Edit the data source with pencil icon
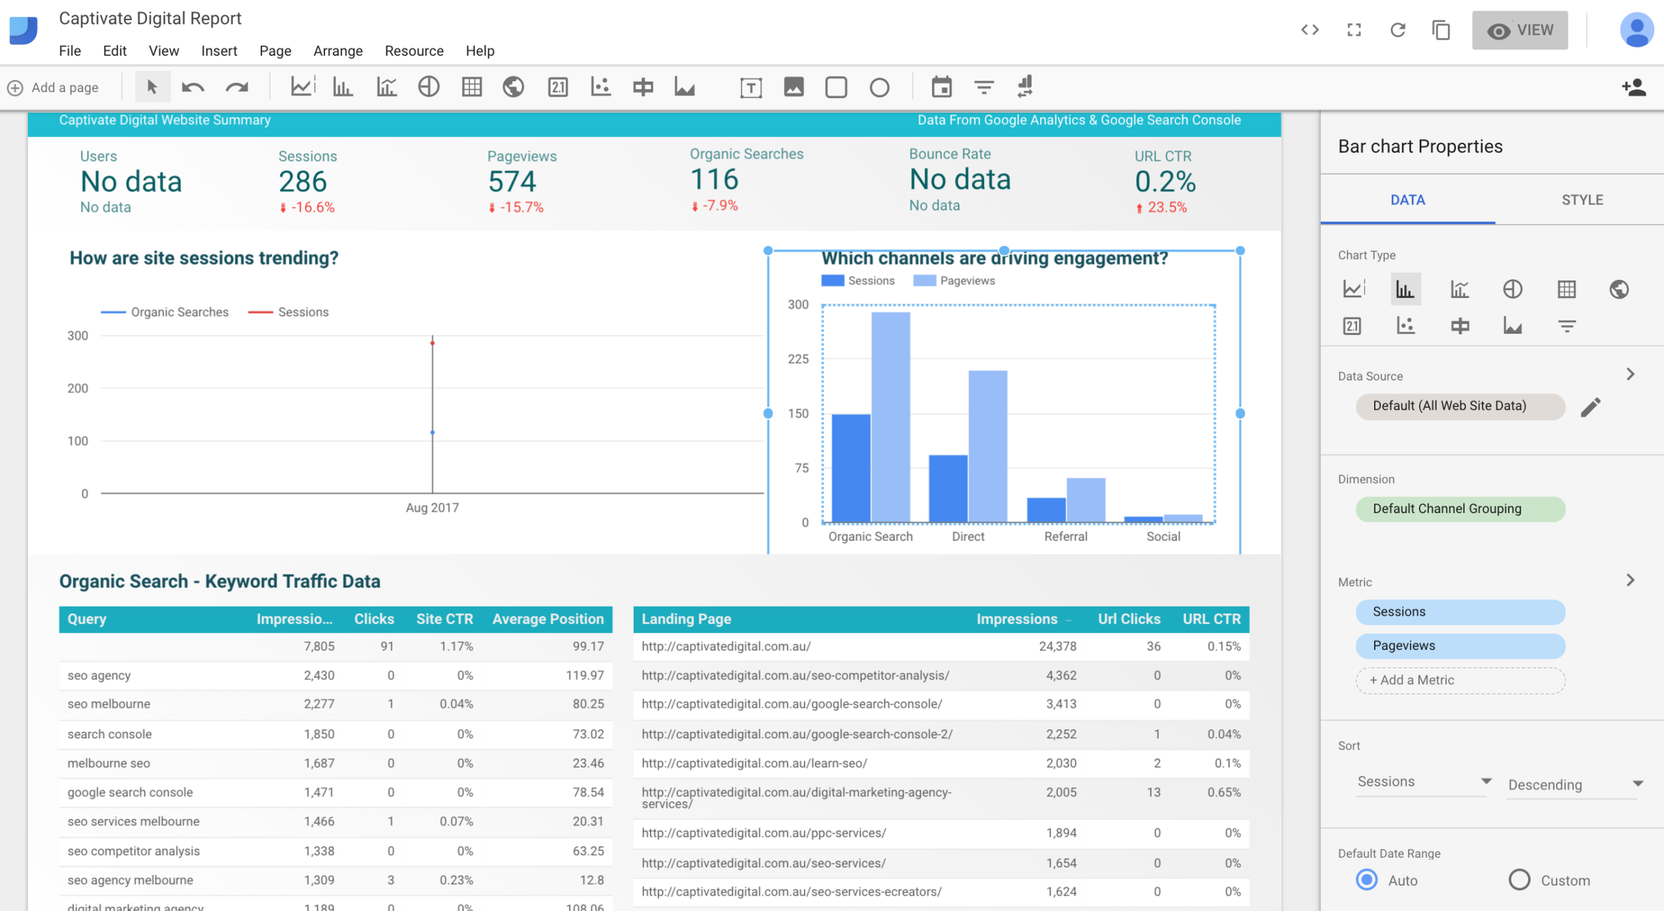The height and width of the screenshot is (911, 1664). (x=1591, y=406)
